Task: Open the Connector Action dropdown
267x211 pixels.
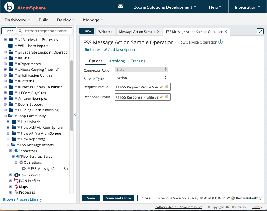Action: point(141,69)
